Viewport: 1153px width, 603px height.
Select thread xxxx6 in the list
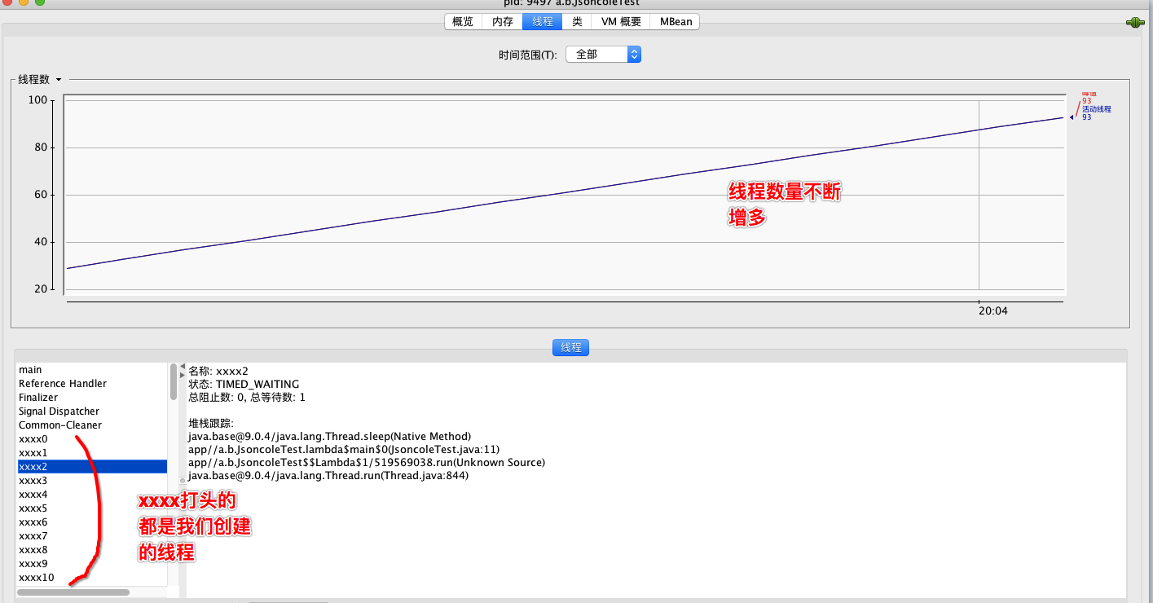pyautogui.click(x=92, y=522)
